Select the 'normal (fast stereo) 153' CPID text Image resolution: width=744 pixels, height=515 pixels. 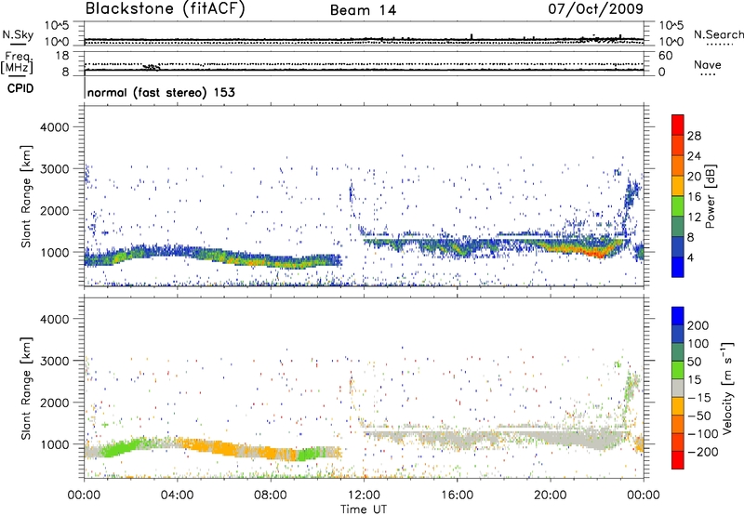pyautogui.click(x=161, y=92)
